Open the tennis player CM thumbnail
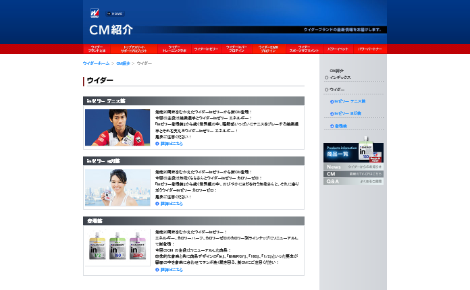This screenshot has width=470, height=290. (117, 127)
